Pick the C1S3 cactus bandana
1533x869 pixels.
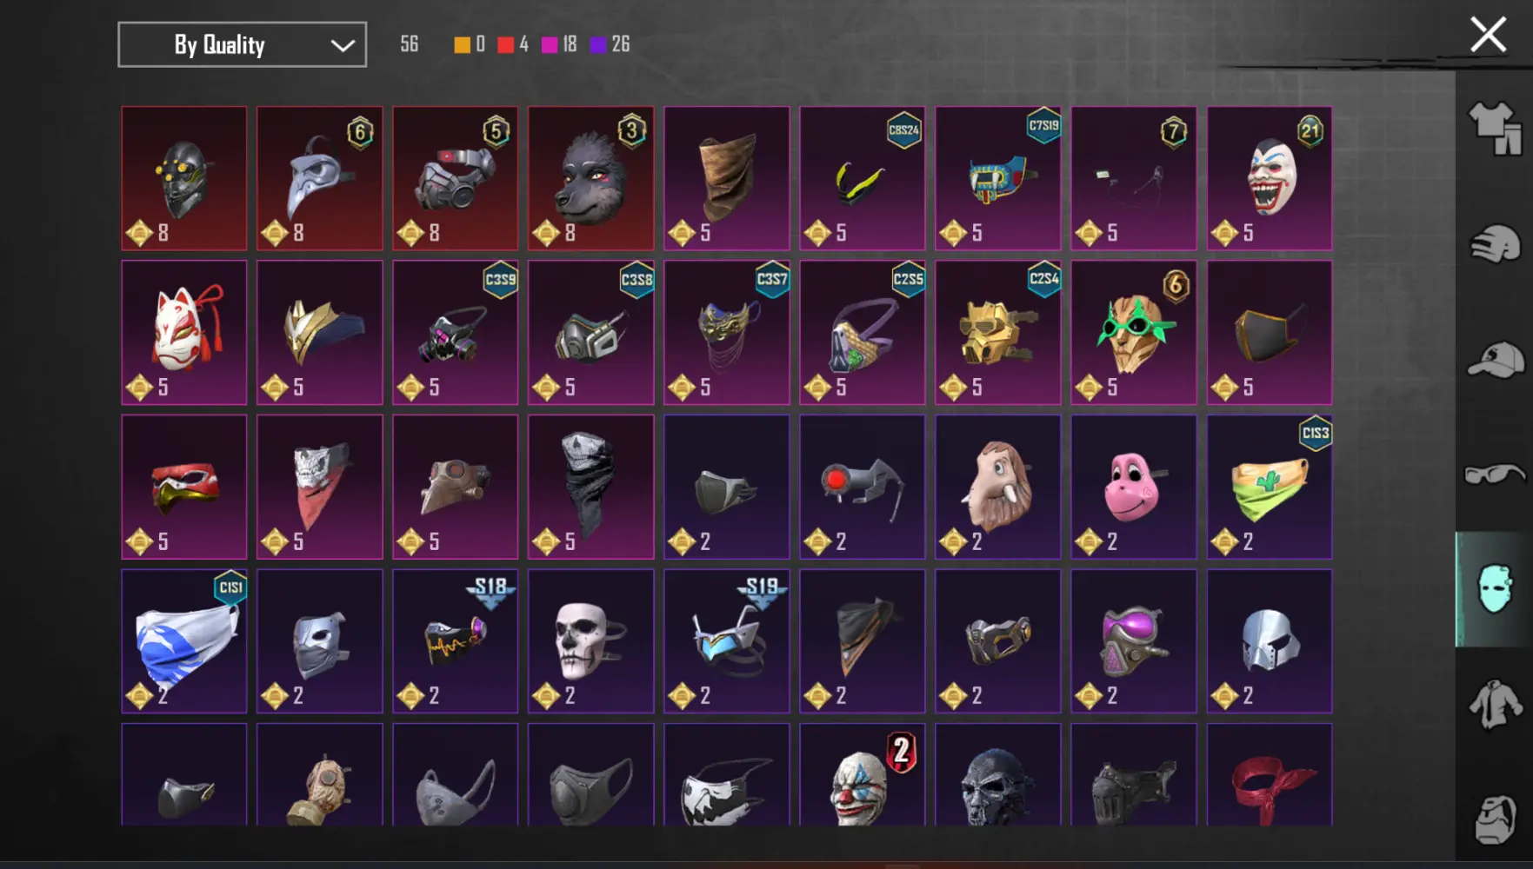click(x=1270, y=487)
